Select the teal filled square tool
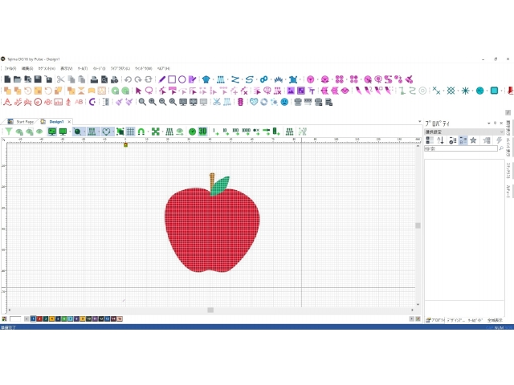Screen dimensions: 514x385 (x=495, y=91)
